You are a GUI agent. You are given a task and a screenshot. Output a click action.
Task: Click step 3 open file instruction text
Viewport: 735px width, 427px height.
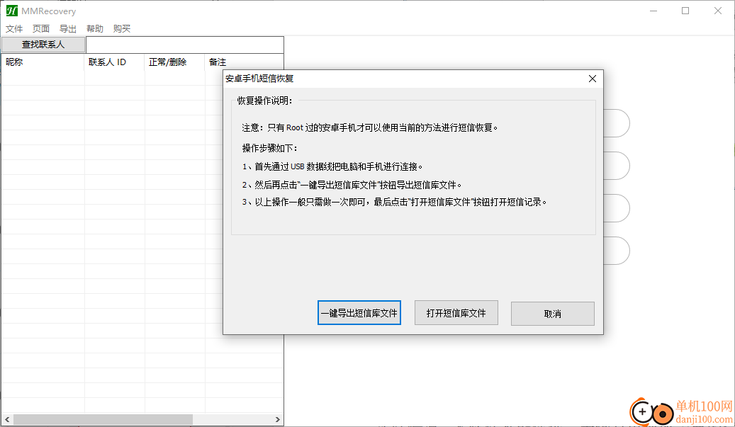[x=394, y=203]
